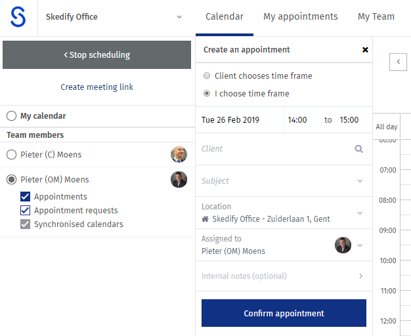
Task: Click Pieter (OM) Moens avatar in team list
Action: click(x=179, y=180)
